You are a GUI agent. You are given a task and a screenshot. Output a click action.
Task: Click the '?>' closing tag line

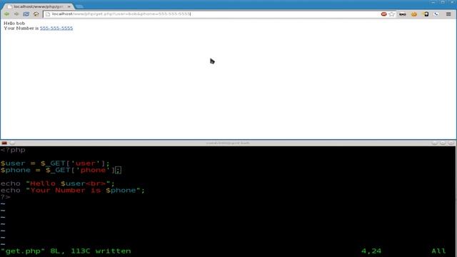(6, 197)
